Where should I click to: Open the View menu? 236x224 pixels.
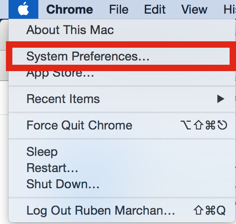pyautogui.click(x=194, y=9)
